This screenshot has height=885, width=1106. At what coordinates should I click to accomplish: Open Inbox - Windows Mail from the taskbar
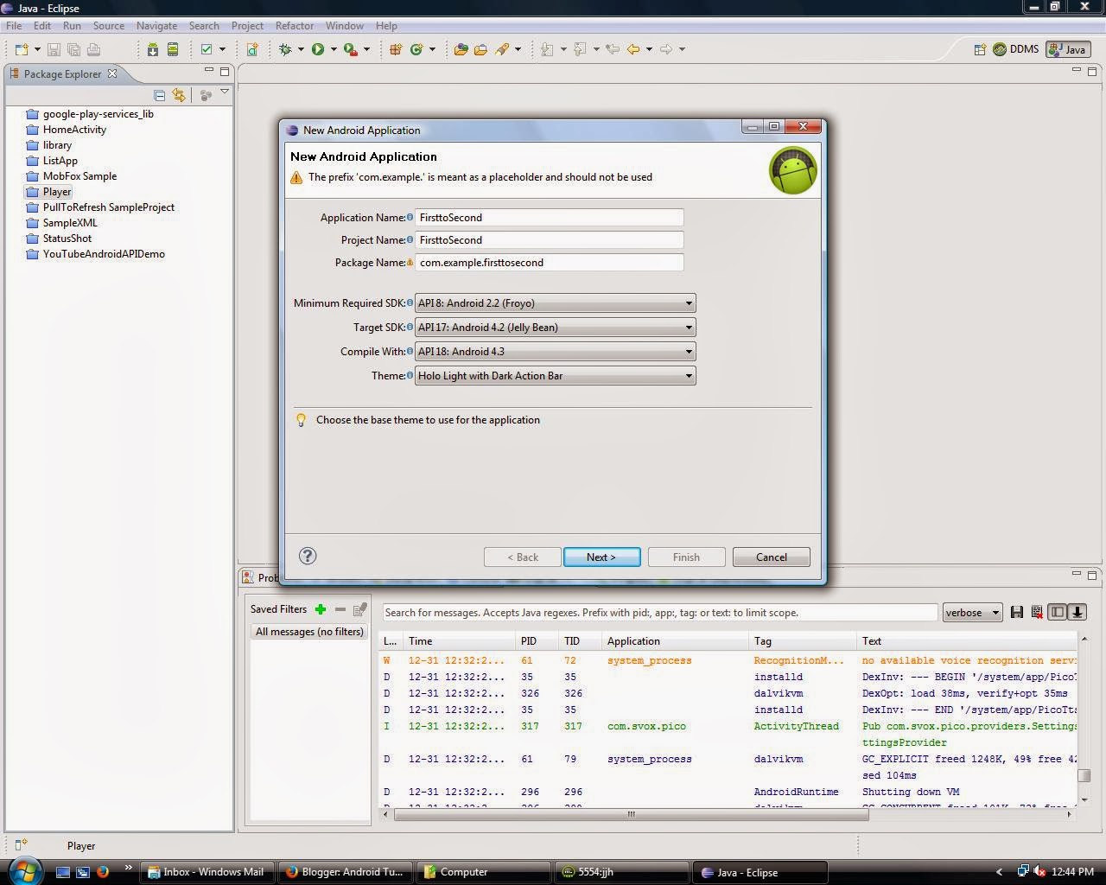click(x=207, y=872)
